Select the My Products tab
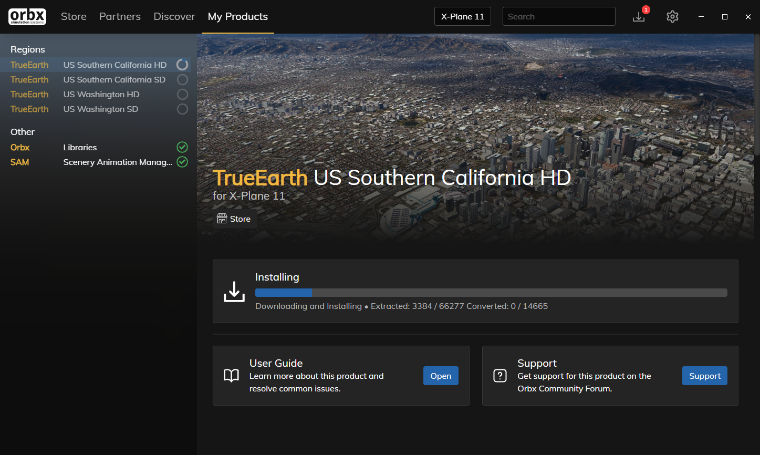This screenshot has width=760, height=455. coord(238,17)
